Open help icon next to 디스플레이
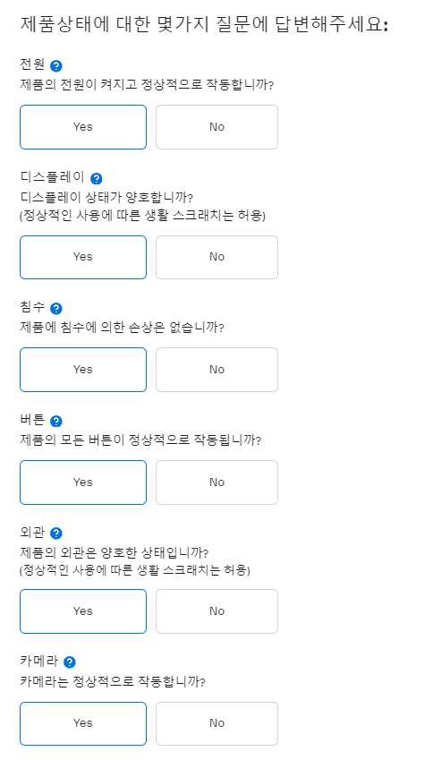Viewport: 425px width, 760px height. click(x=97, y=179)
